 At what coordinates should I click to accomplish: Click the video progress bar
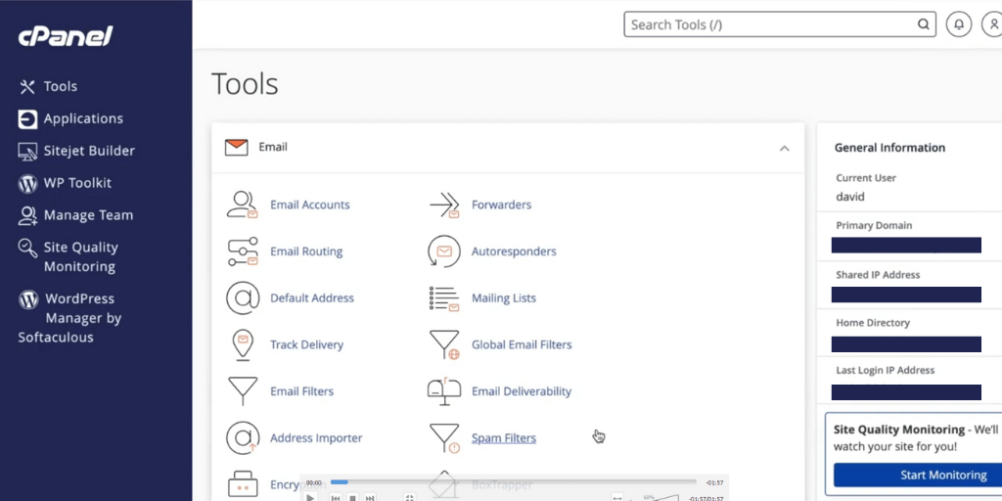[x=513, y=482]
